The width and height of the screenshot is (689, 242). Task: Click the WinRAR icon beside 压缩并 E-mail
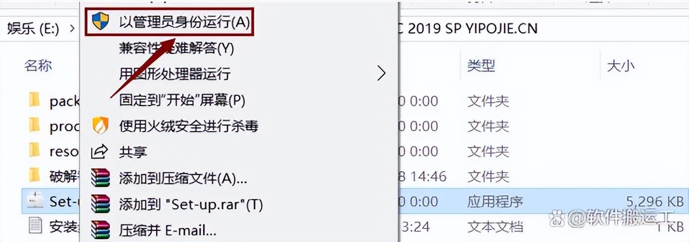click(100, 230)
